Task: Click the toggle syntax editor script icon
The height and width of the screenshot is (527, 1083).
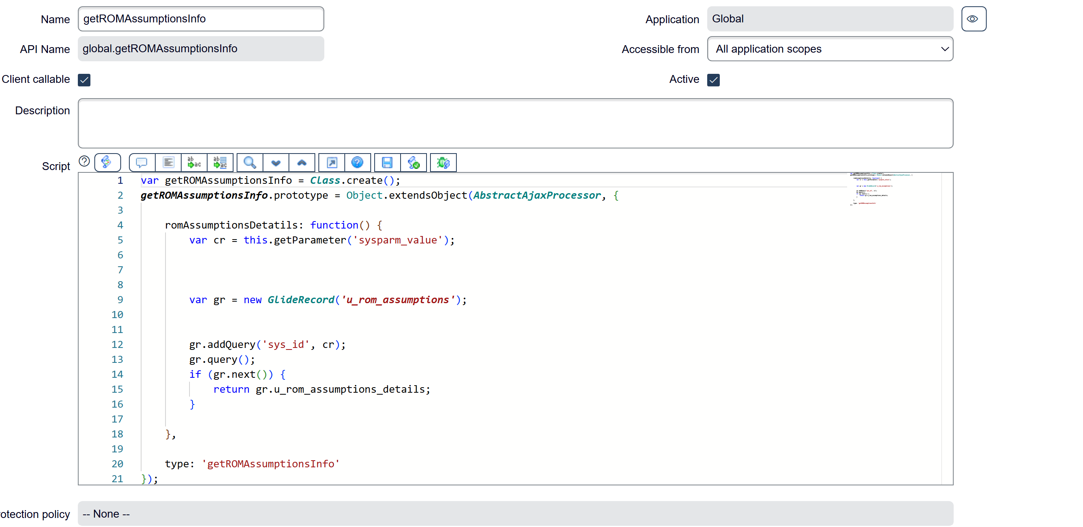Action: tap(107, 162)
